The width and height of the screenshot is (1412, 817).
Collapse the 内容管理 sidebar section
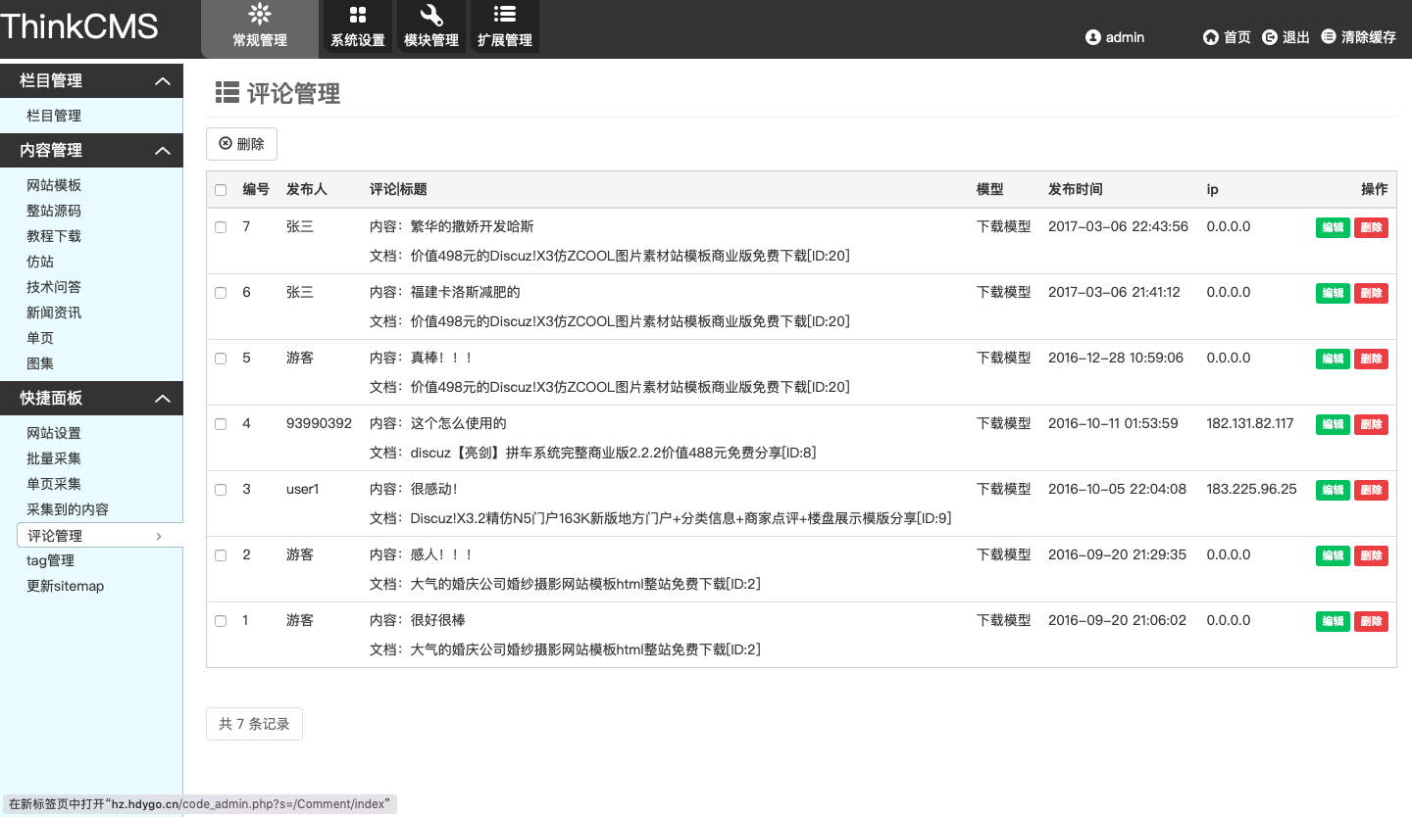tap(163, 151)
